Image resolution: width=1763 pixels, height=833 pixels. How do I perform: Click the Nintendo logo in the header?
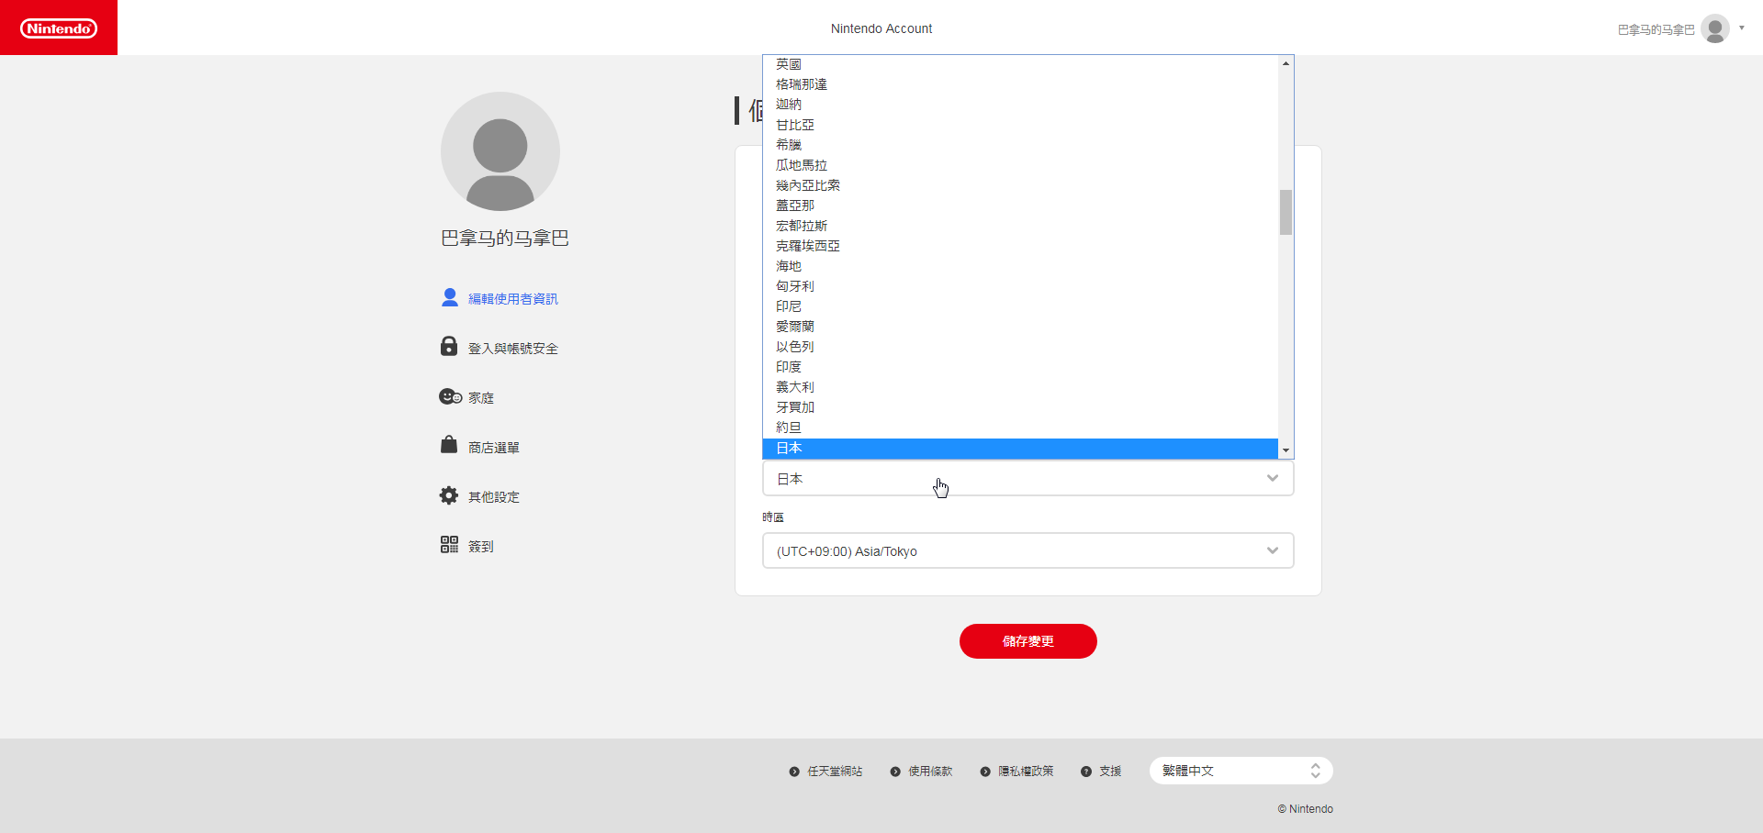59,28
